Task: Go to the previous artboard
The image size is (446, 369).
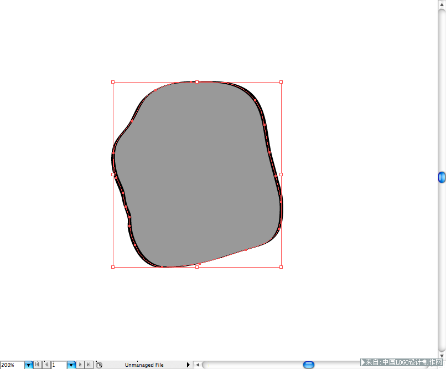Action: [46, 365]
